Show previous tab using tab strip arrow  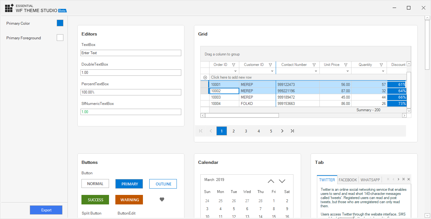point(393,179)
